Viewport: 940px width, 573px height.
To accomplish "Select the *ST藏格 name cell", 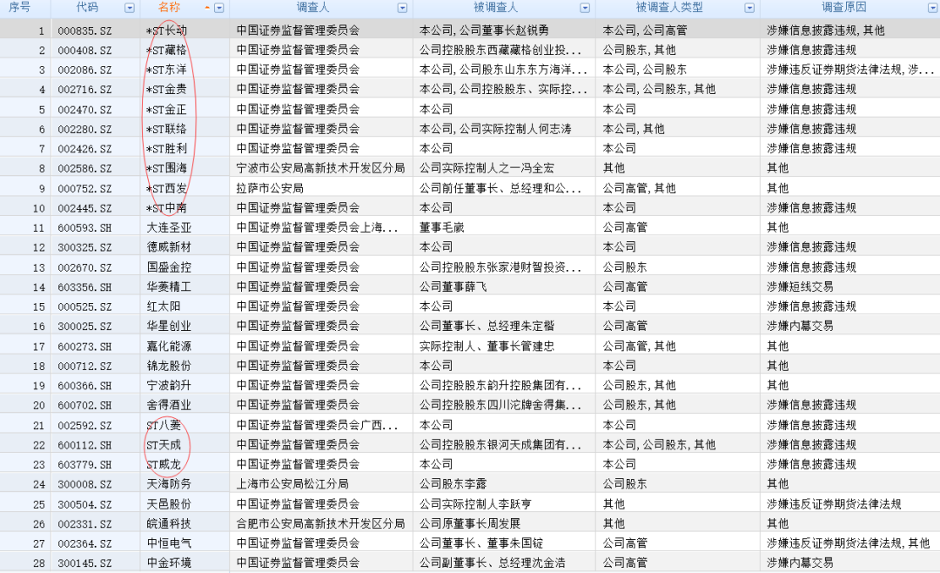I will pos(166,50).
